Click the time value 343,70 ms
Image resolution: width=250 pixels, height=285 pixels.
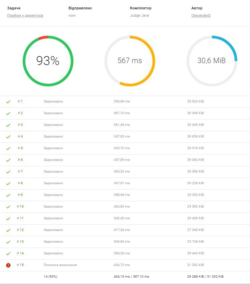click(x=122, y=148)
